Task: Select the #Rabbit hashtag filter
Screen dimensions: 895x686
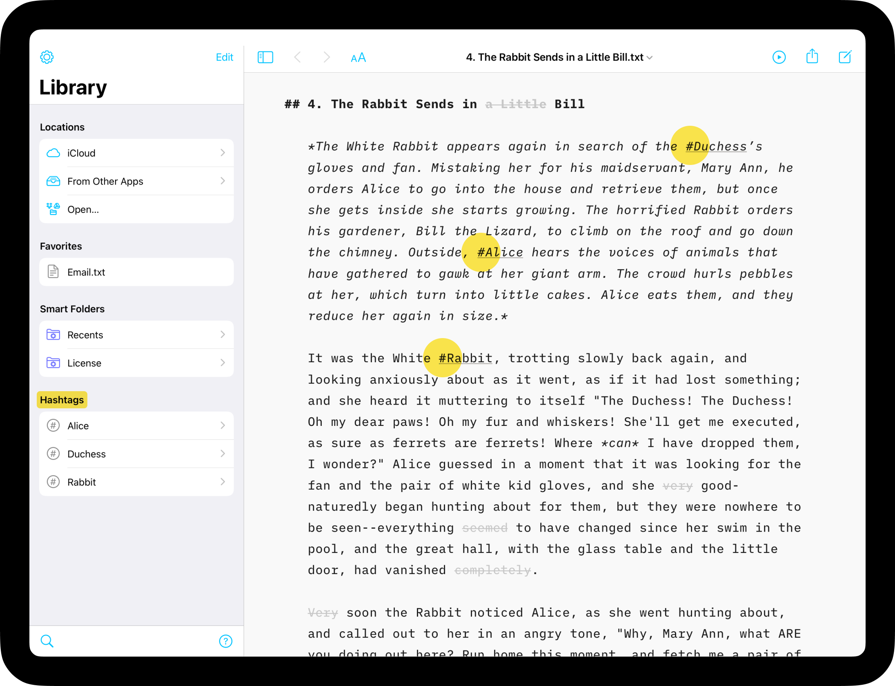Action: click(138, 481)
